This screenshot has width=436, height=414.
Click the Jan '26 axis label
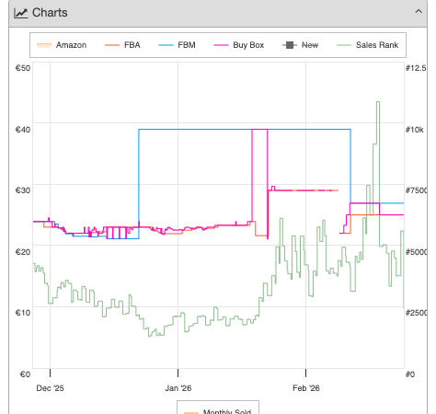178,388
